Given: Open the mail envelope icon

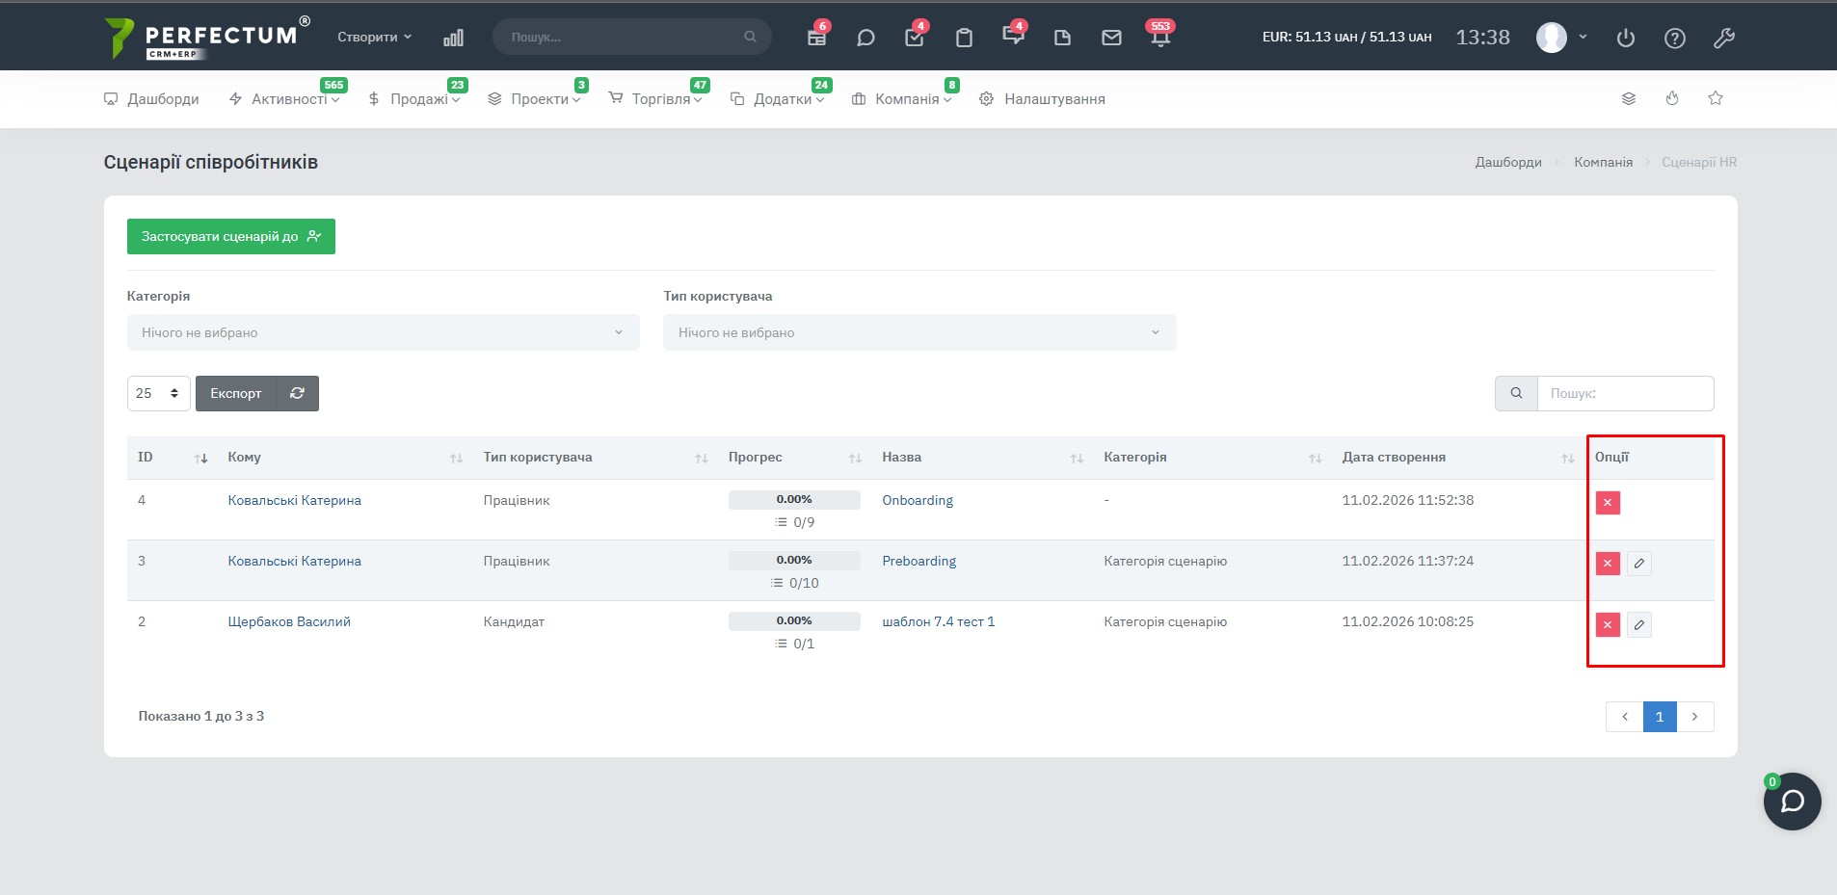Looking at the screenshot, I should 1111,38.
